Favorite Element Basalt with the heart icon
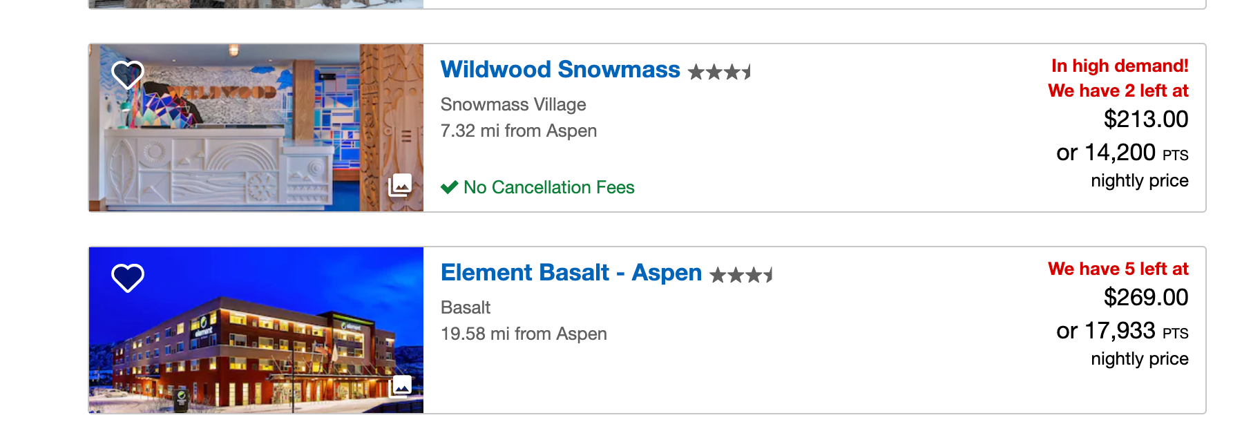Viewport: 1242px width, 422px height. pos(128,278)
